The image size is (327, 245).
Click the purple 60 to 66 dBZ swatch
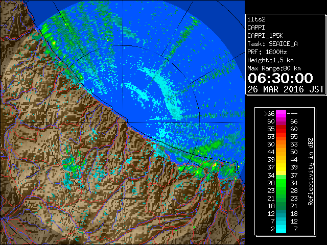pos(281,121)
